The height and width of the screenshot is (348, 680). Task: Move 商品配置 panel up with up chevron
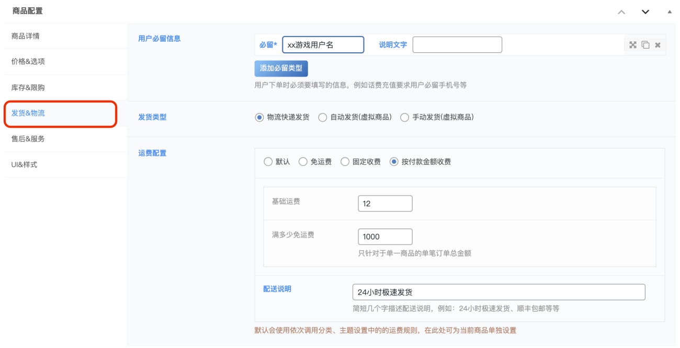[621, 12]
